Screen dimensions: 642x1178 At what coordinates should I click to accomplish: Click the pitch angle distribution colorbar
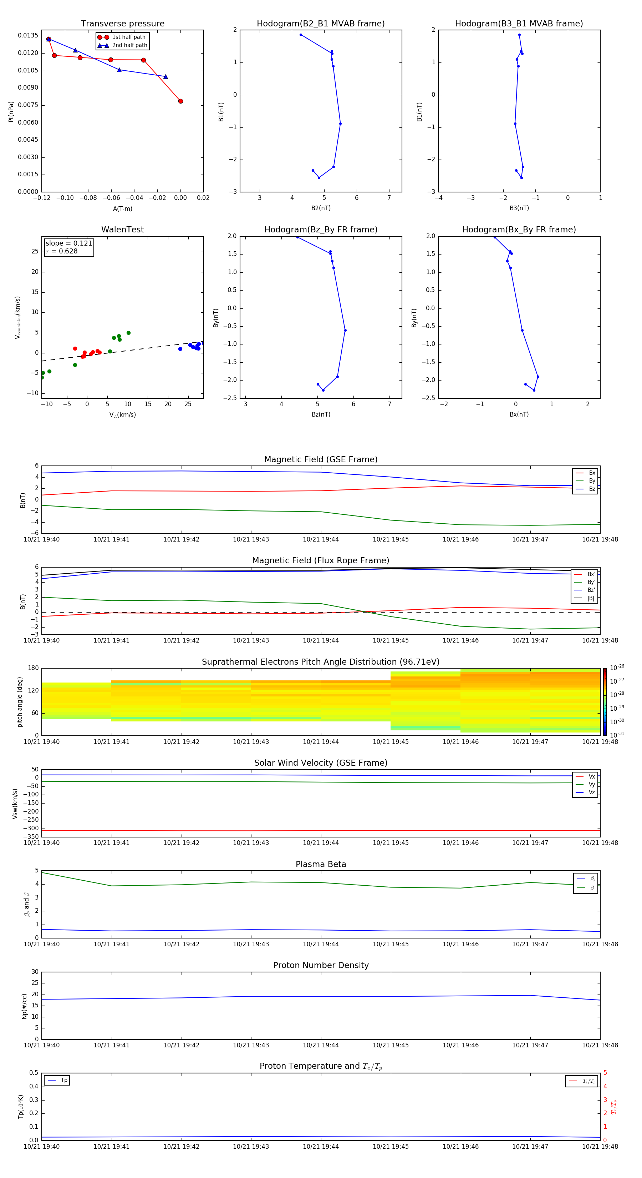point(605,702)
